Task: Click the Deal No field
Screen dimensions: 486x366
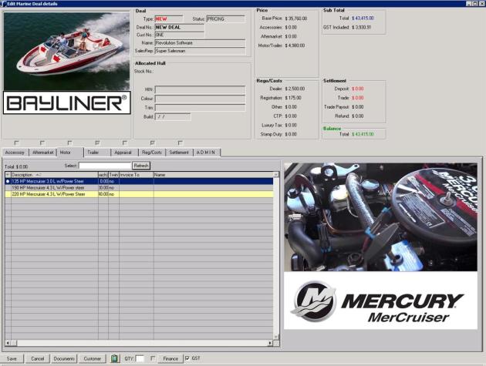Action: click(180, 27)
